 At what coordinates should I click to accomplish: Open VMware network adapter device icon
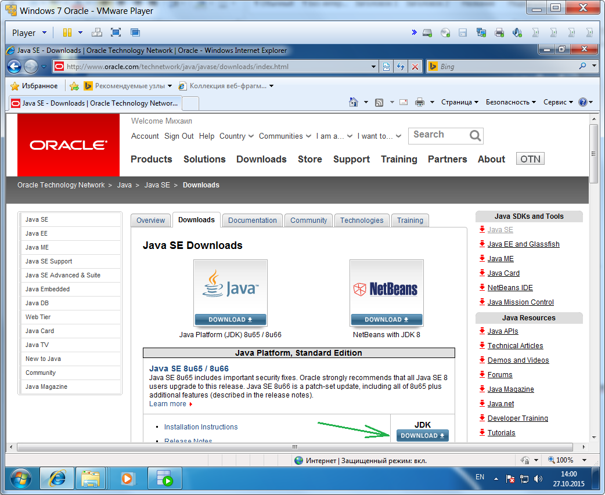pos(481,32)
